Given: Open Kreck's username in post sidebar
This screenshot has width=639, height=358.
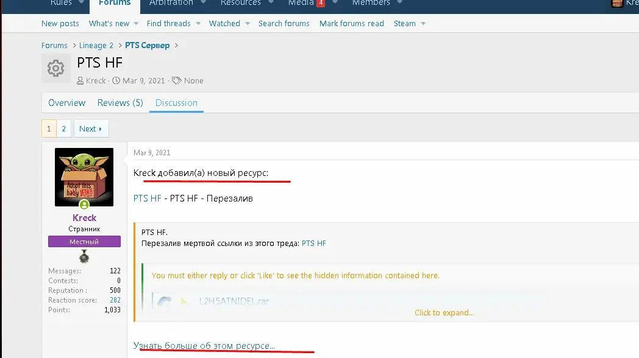Looking at the screenshot, I should click(x=84, y=217).
